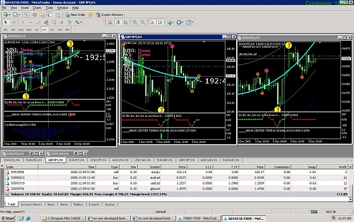Viewport: 354px width, 222px height.
Task: Set timeframe to D1
Action: [52, 30]
